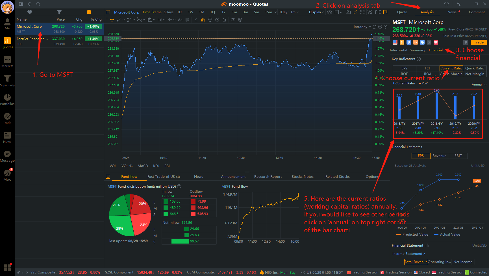
Task: Select the crosshair move drawing tool
Action: tap(112, 20)
